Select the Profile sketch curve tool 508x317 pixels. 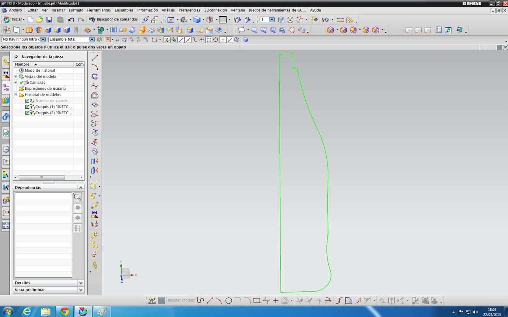click(200, 300)
